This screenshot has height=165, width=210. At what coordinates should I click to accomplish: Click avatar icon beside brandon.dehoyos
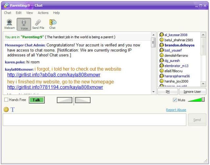point(161,45)
